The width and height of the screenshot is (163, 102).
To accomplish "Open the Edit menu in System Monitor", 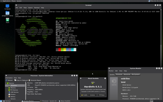I will coord(116,71).
